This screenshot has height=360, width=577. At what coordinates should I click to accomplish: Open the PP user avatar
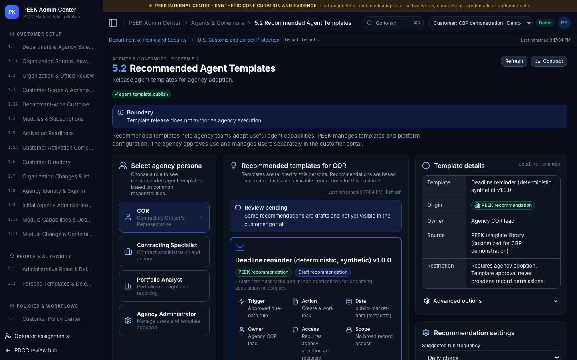pyautogui.click(x=564, y=23)
